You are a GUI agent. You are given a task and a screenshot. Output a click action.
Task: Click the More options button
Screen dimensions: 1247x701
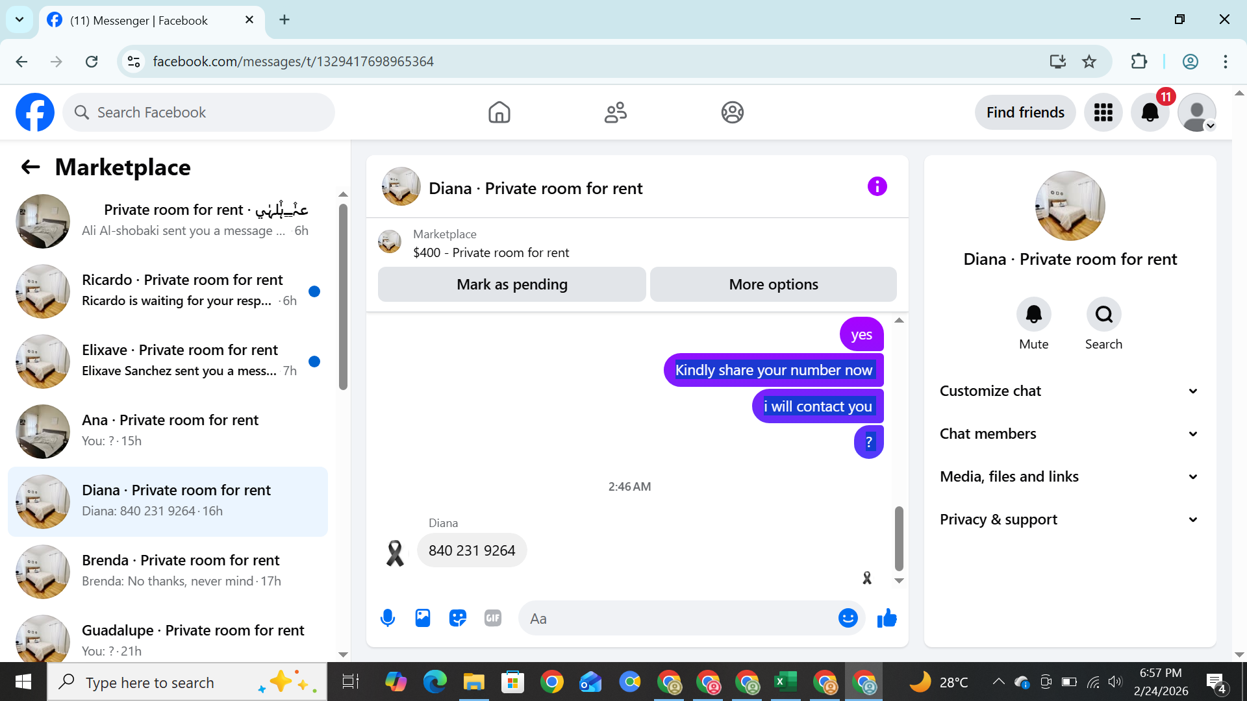point(773,284)
